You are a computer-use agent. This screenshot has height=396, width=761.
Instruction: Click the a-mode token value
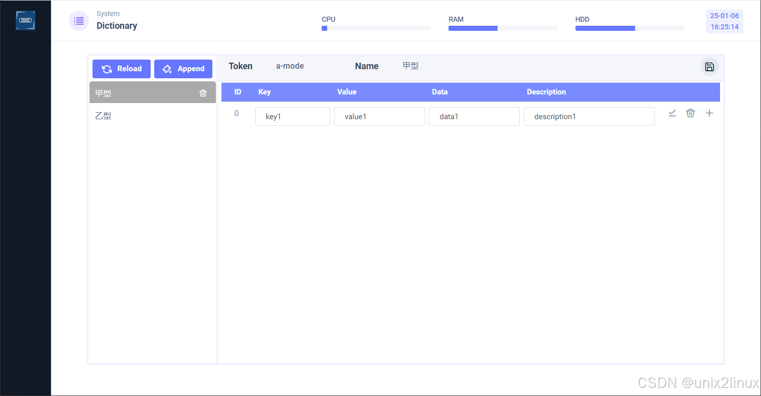[290, 66]
